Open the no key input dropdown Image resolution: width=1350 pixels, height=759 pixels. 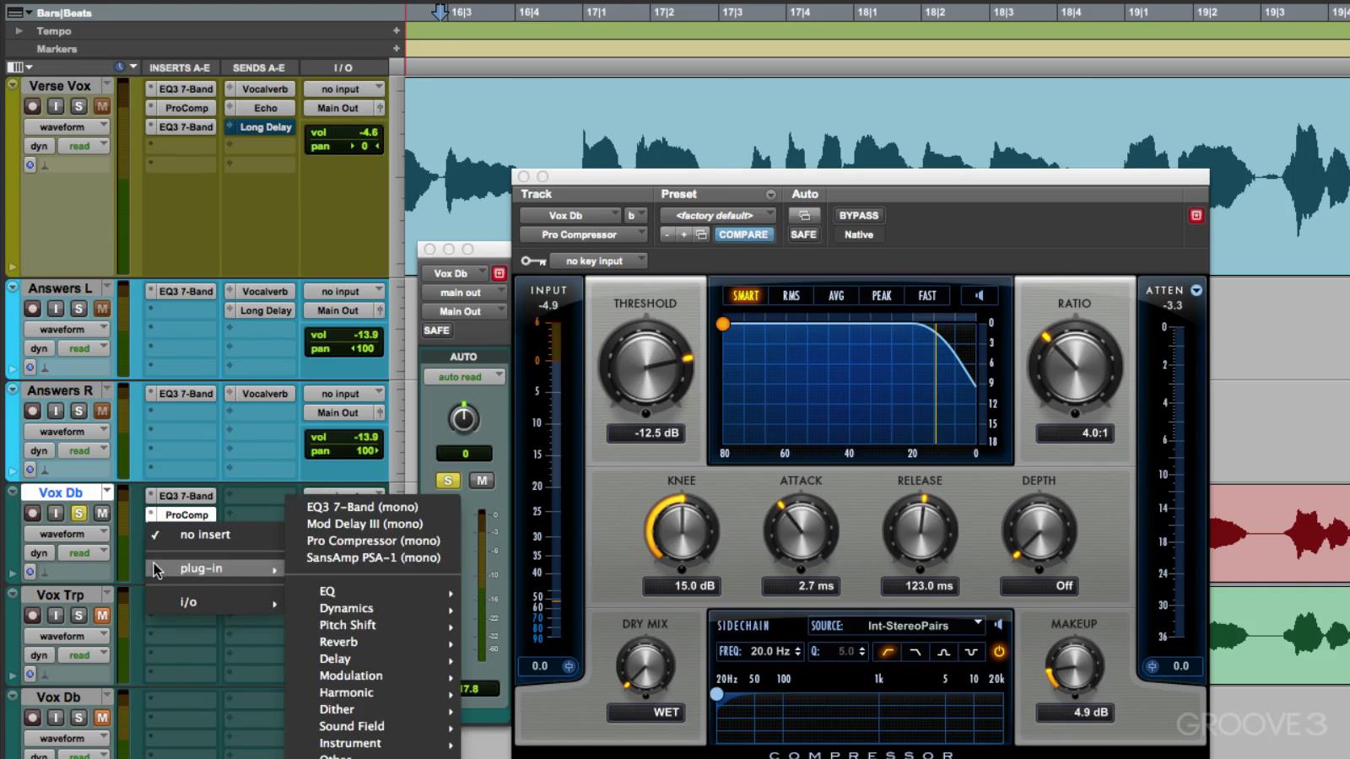(598, 261)
